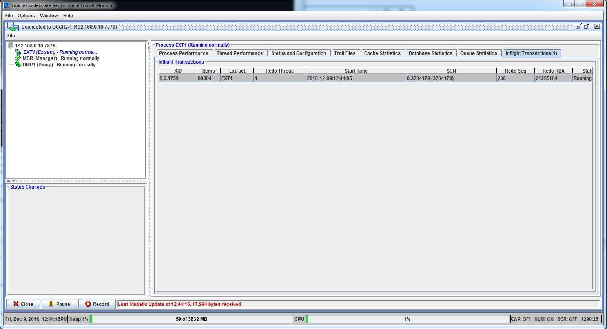Open the Help menu
The height and width of the screenshot is (329, 607).
pyautogui.click(x=68, y=16)
